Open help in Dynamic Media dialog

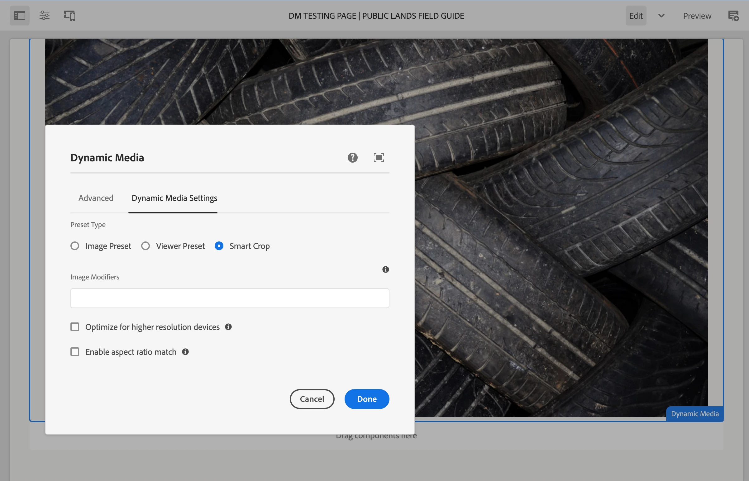coord(352,158)
